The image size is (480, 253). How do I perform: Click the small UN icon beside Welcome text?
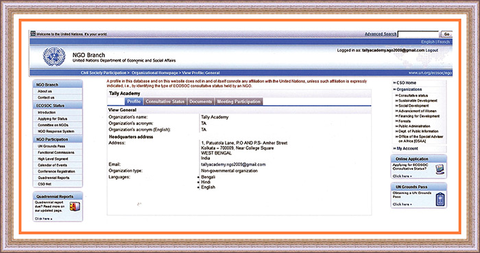tap(33, 34)
